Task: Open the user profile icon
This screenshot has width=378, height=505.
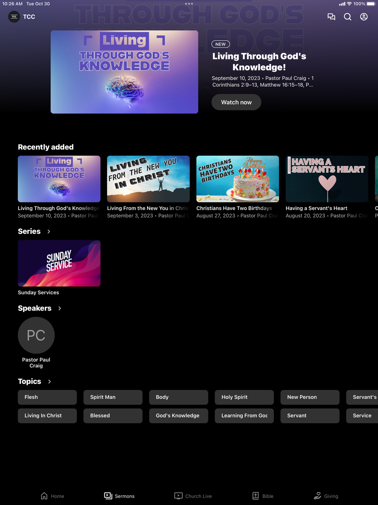Action: click(x=364, y=17)
